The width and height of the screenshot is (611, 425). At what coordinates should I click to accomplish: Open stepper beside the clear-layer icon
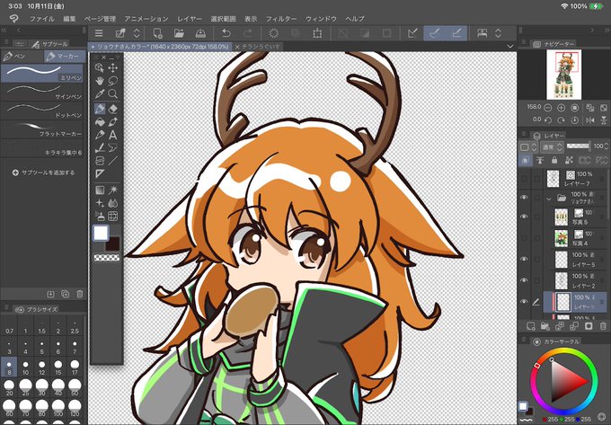(137, 33)
